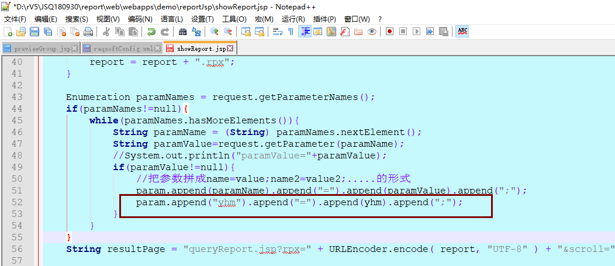Expand the 编码(N) menu
The width and height of the screenshot is (615, 266).
click(x=140, y=19)
